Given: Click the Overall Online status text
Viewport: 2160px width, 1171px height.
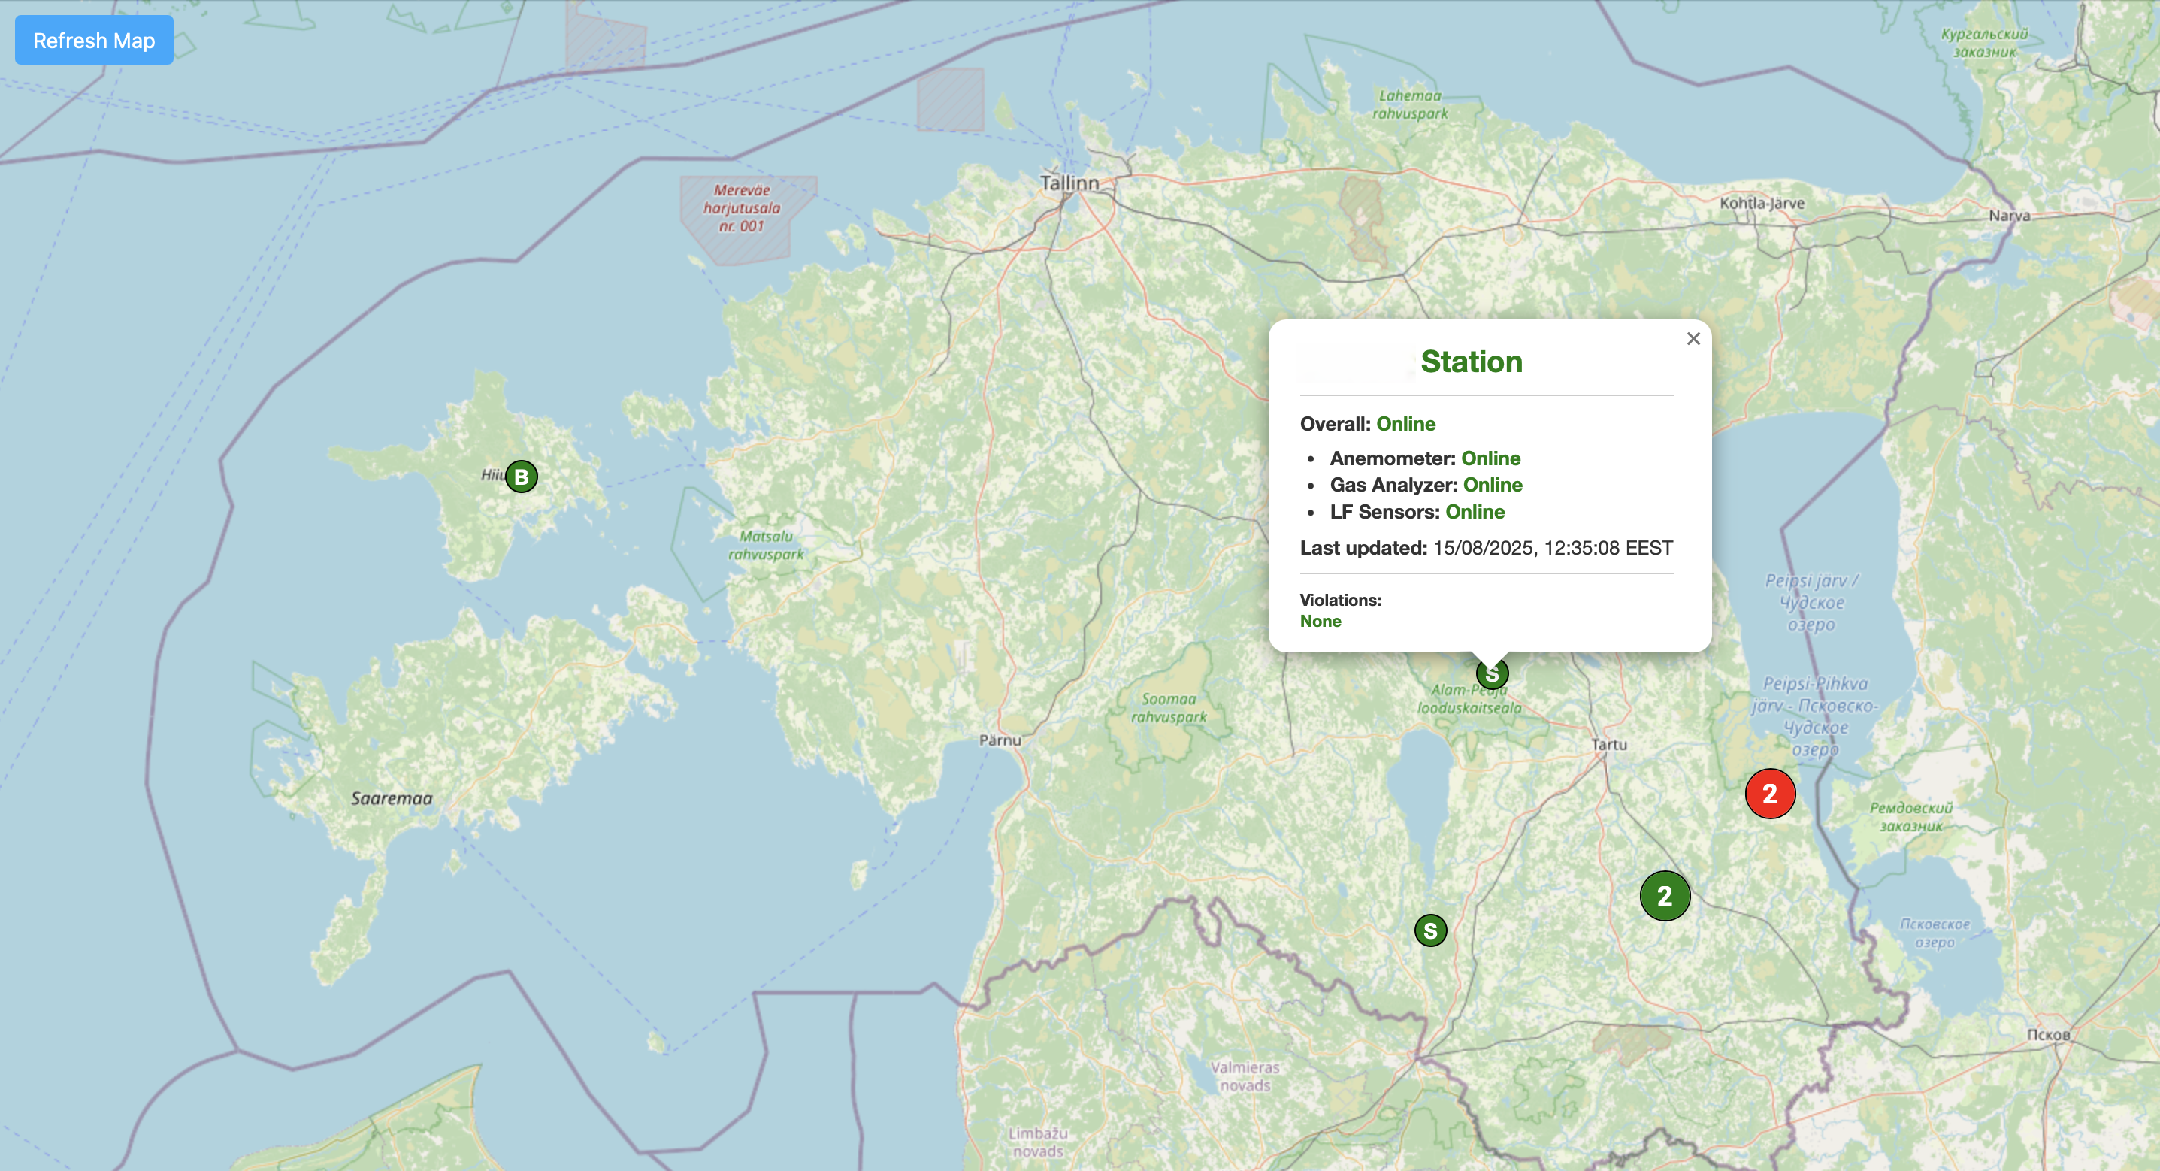Looking at the screenshot, I should 1405,424.
